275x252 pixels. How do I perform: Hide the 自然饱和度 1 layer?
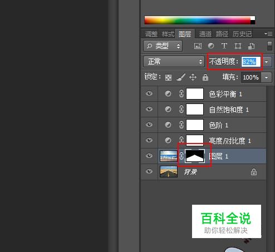[149, 109]
